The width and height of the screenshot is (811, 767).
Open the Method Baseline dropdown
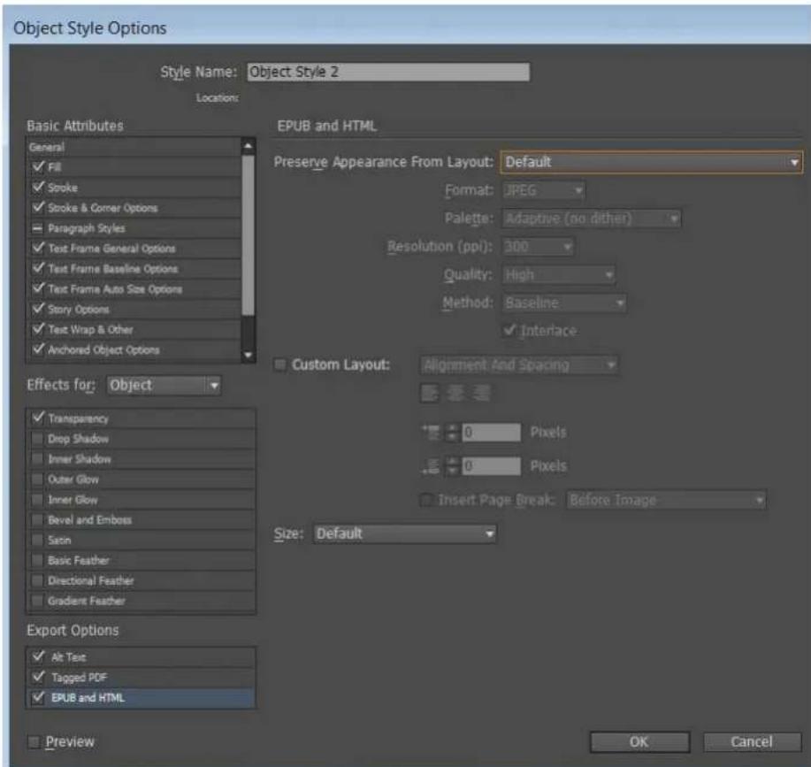(x=564, y=303)
